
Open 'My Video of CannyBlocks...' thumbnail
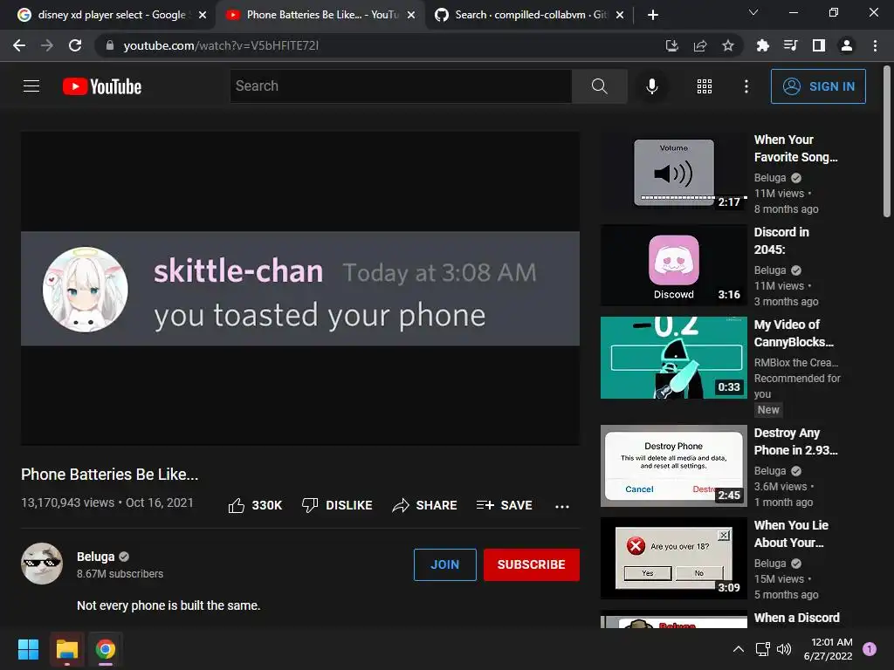(673, 357)
